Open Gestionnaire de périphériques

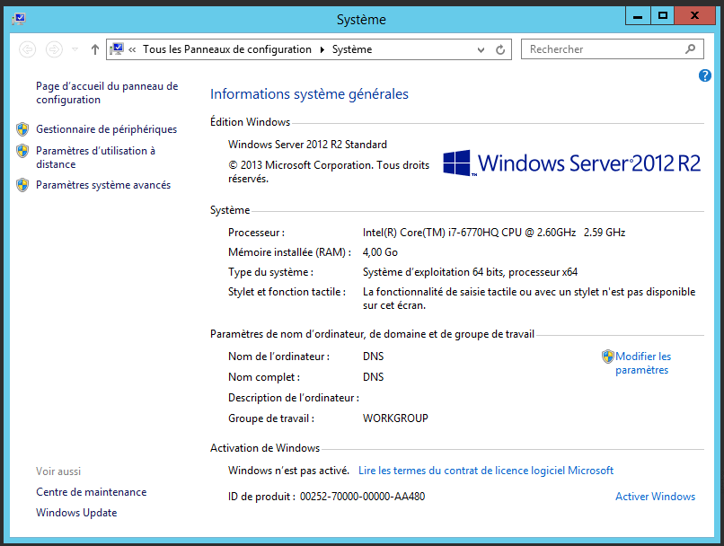(106, 129)
